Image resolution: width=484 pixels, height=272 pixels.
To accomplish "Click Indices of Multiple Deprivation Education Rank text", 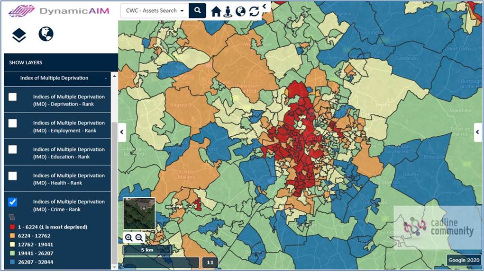I will [69, 153].
